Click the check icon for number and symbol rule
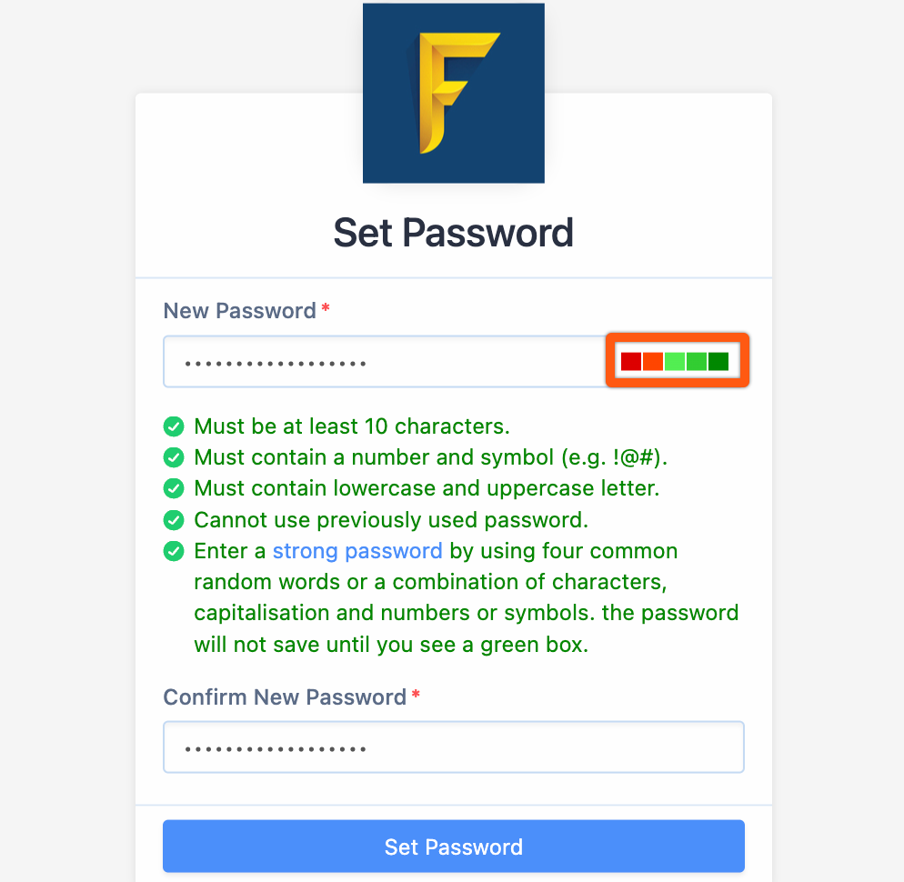 174,457
